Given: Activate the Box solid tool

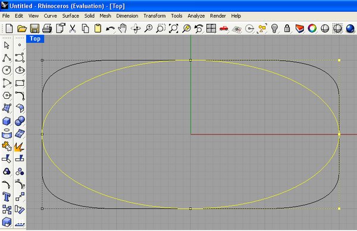Looking at the screenshot, I should (x=7, y=121).
